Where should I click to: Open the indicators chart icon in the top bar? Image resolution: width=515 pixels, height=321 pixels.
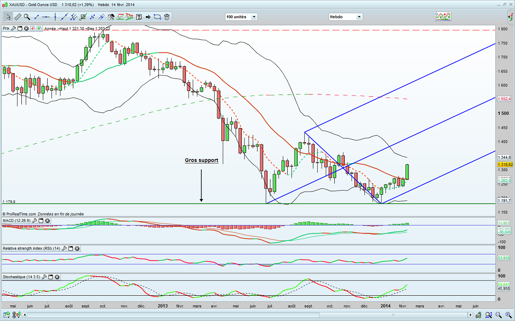tap(443, 17)
